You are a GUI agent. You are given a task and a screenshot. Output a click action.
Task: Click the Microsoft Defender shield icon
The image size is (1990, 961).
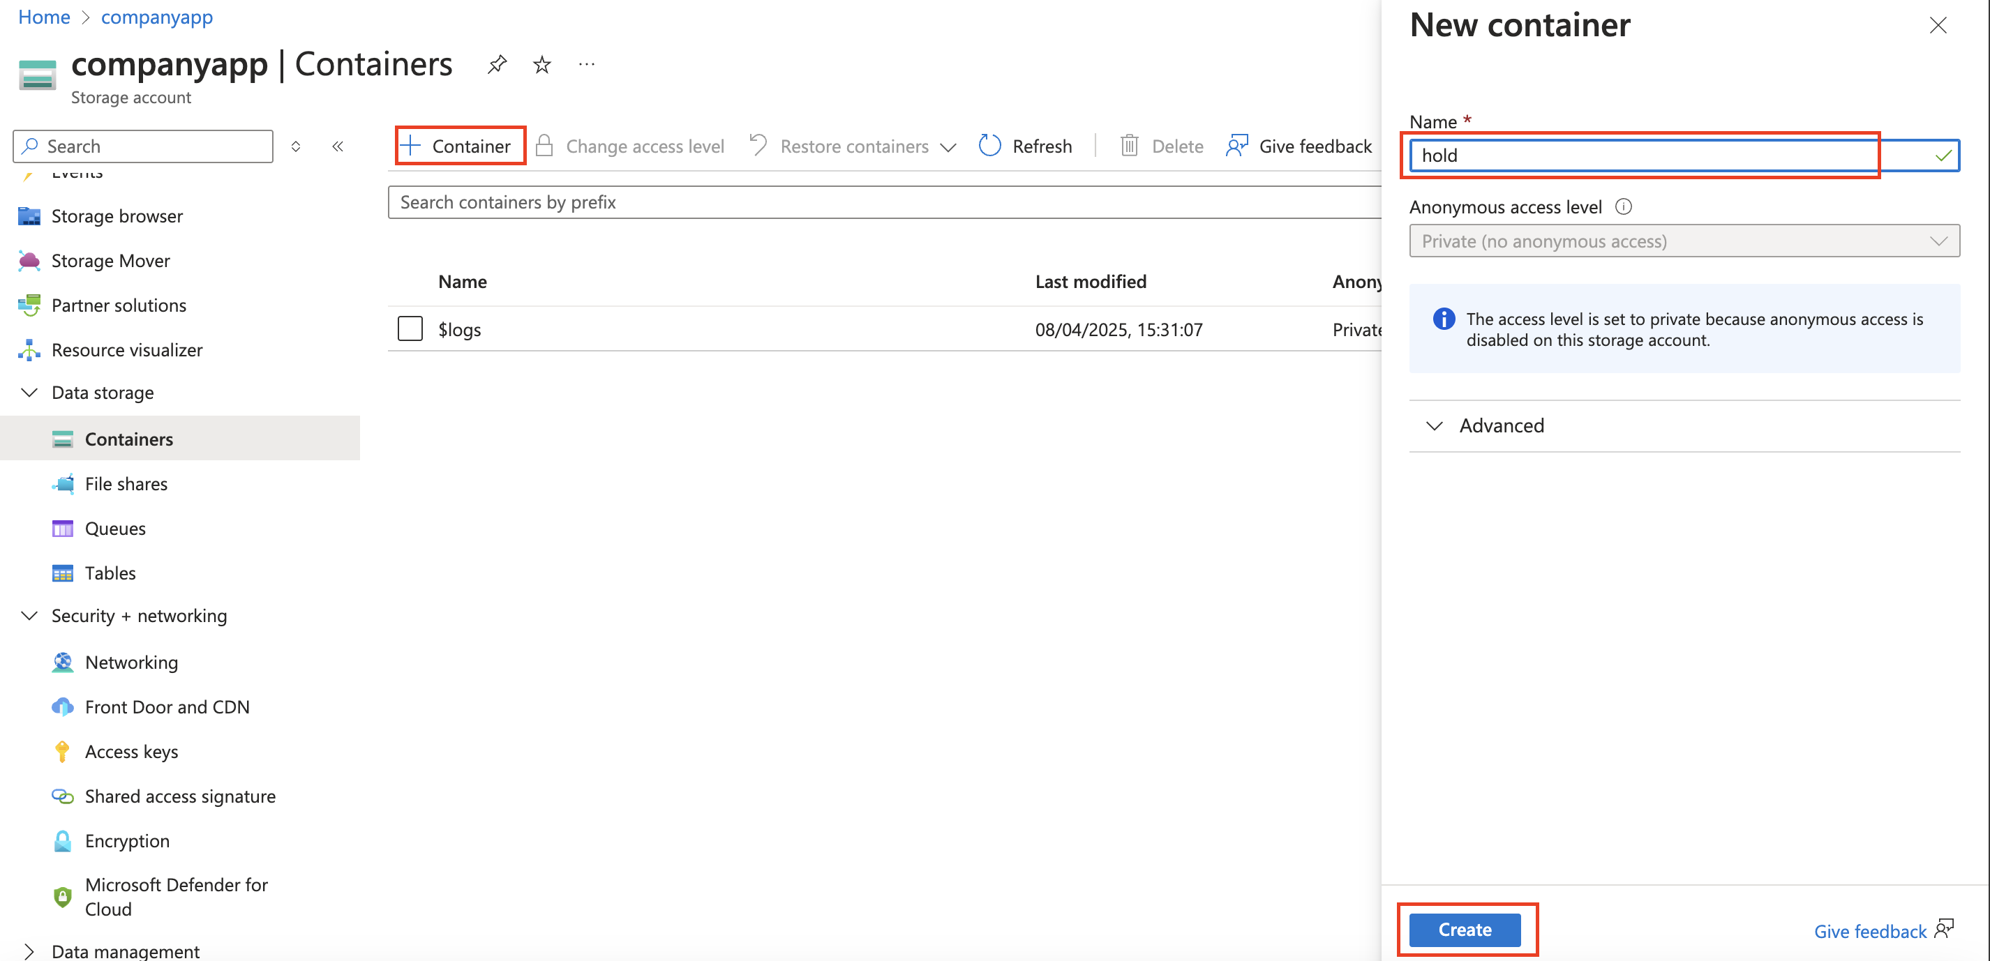(x=63, y=897)
